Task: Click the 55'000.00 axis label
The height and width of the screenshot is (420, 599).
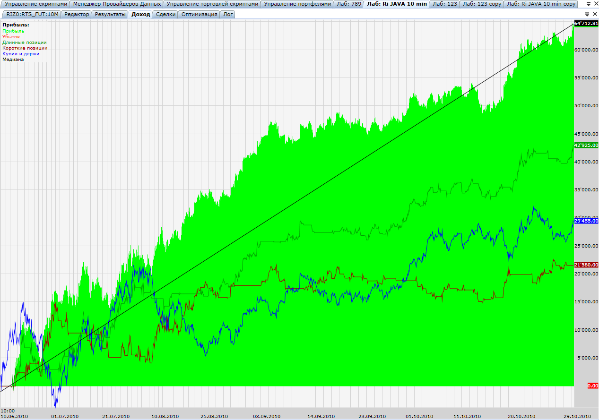Action: pyautogui.click(x=587, y=77)
